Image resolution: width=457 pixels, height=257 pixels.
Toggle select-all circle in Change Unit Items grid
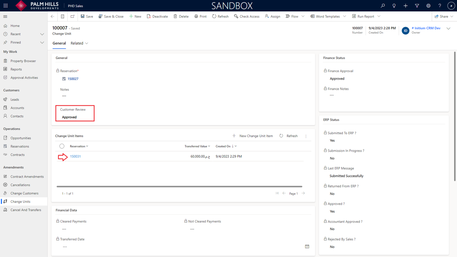click(62, 146)
